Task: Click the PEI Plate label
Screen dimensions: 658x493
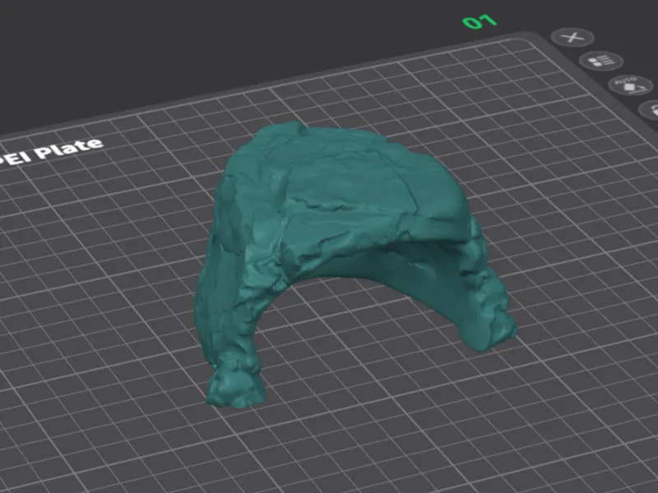Action: [x=51, y=152]
